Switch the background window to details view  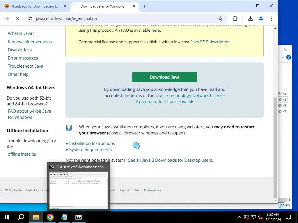click(281, 206)
